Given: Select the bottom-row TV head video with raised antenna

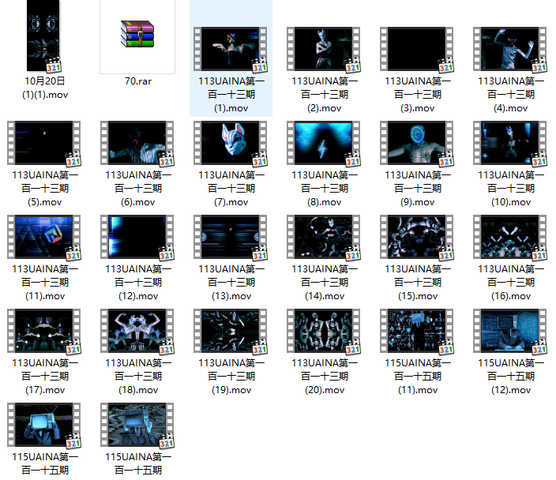Looking at the screenshot, I should click(44, 425).
